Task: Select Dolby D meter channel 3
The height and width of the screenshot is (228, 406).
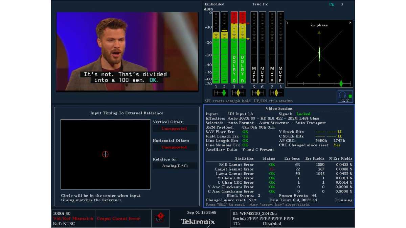Action: click(x=234, y=48)
